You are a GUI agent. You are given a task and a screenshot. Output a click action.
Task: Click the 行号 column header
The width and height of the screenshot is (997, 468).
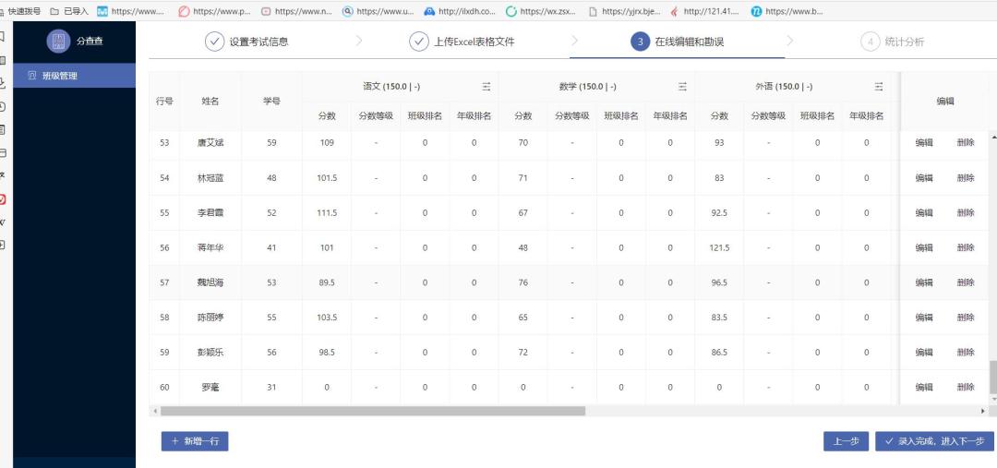[164, 102]
